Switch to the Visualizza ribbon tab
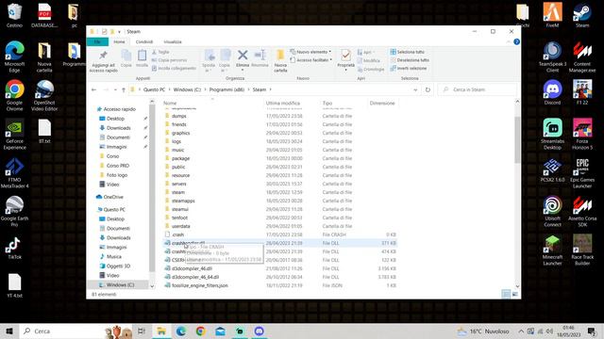The width and height of the screenshot is (604, 339). click(x=172, y=41)
